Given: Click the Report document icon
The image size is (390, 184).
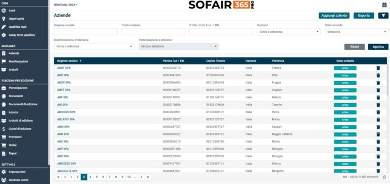Looking at the screenshot, I should (x=4, y=154).
